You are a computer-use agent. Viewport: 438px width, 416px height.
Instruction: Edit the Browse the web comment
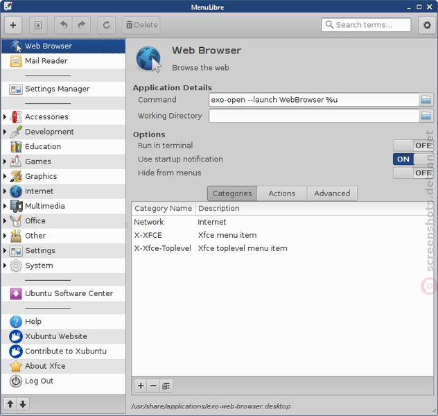(x=200, y=68)
